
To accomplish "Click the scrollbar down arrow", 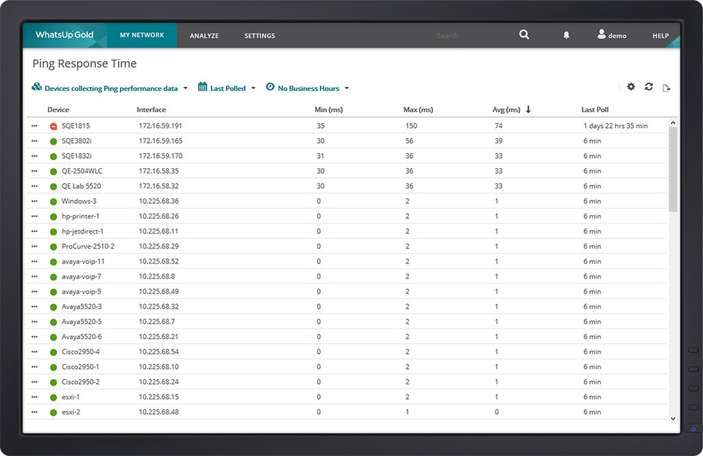I will pos(672,418).
